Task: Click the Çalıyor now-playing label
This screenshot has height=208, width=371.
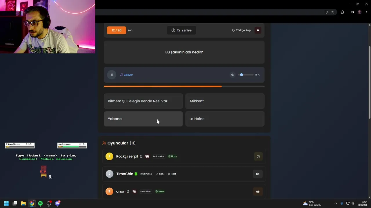Action: click(126, 75)
